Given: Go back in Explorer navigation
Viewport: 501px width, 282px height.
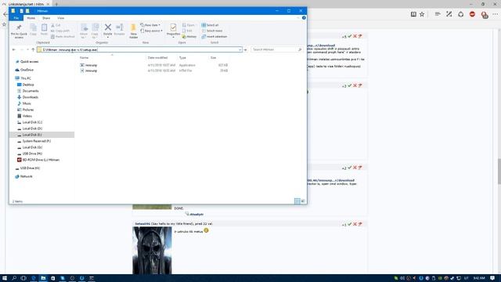Looking at the screenshot, I should (14, 50).
